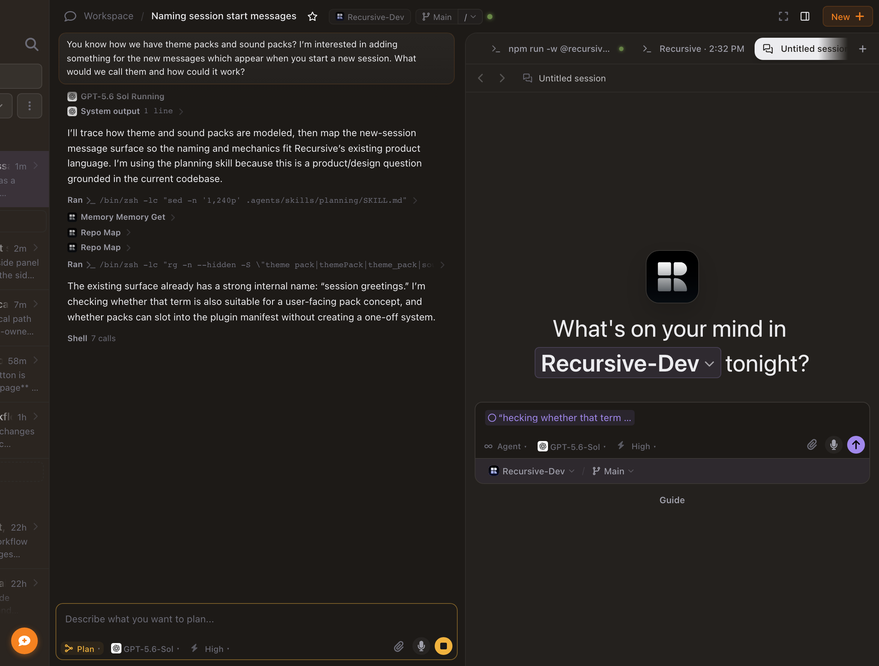Open the Recursive-Dev dropdown below the session composer
The width and height of the screenshot is (879, 666).
[532, 471]
